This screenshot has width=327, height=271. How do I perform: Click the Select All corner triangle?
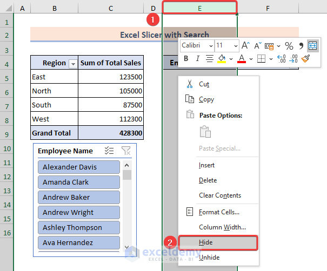pos(9,8)
